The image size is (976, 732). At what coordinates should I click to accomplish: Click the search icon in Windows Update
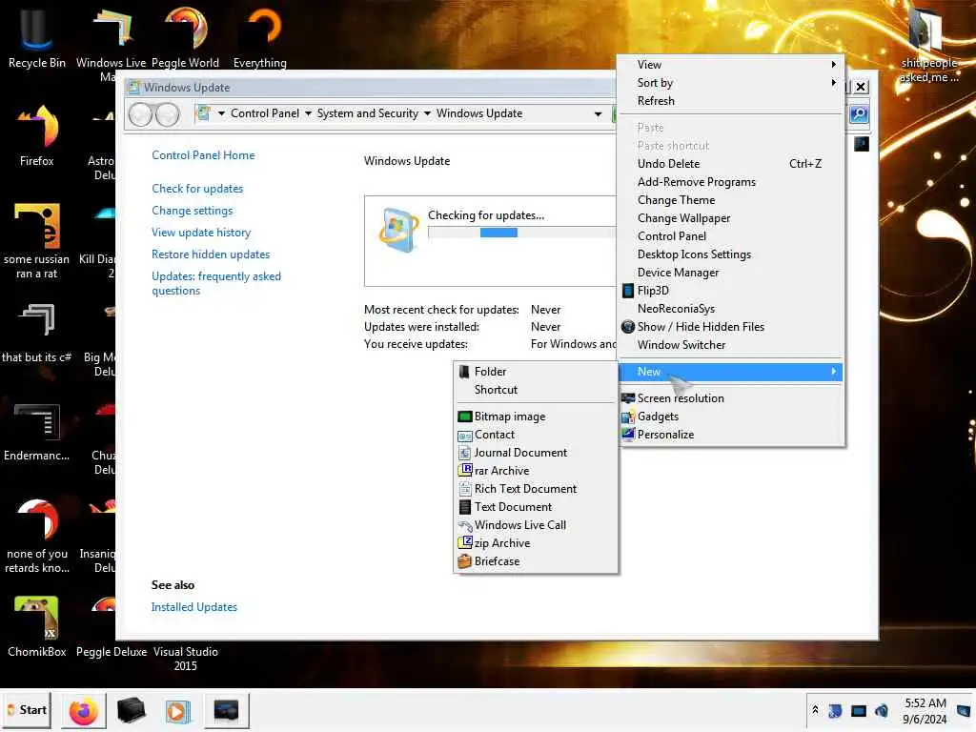(859, 114)
